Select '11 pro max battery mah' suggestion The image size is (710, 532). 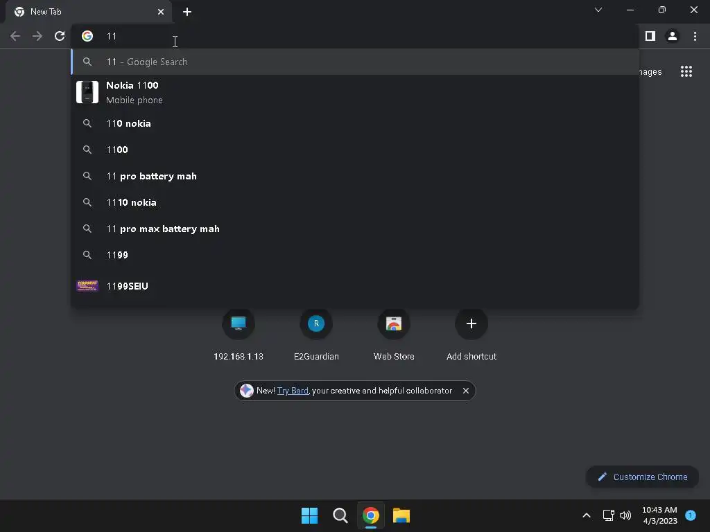355,229
